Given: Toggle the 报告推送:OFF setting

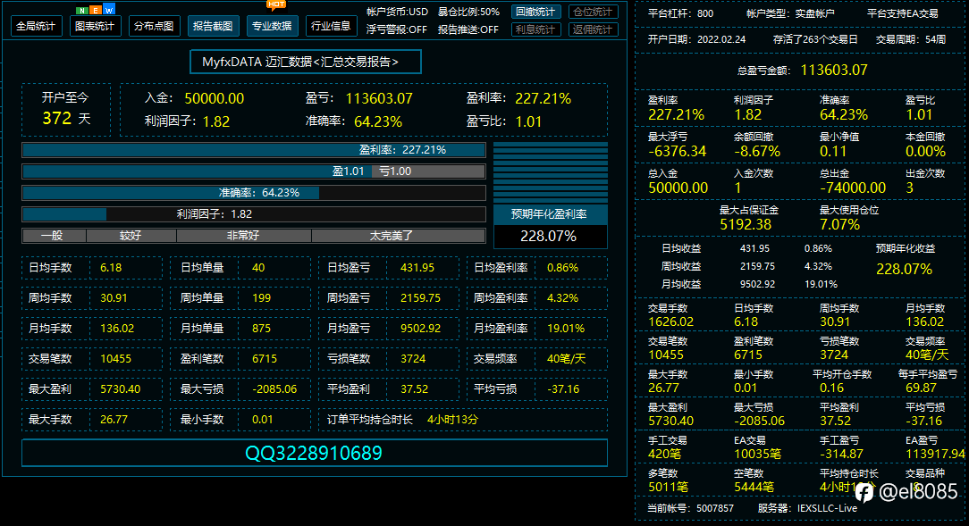Looking at the screenshot, I should pos(468,29).
